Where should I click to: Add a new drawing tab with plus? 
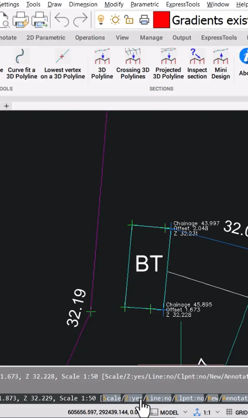coord(6,106)
